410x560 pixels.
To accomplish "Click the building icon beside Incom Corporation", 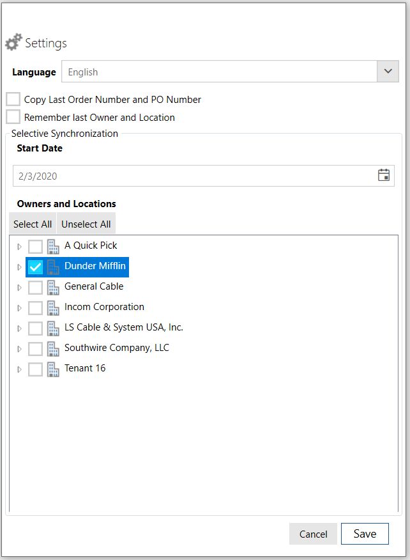I will pos(53,308).
